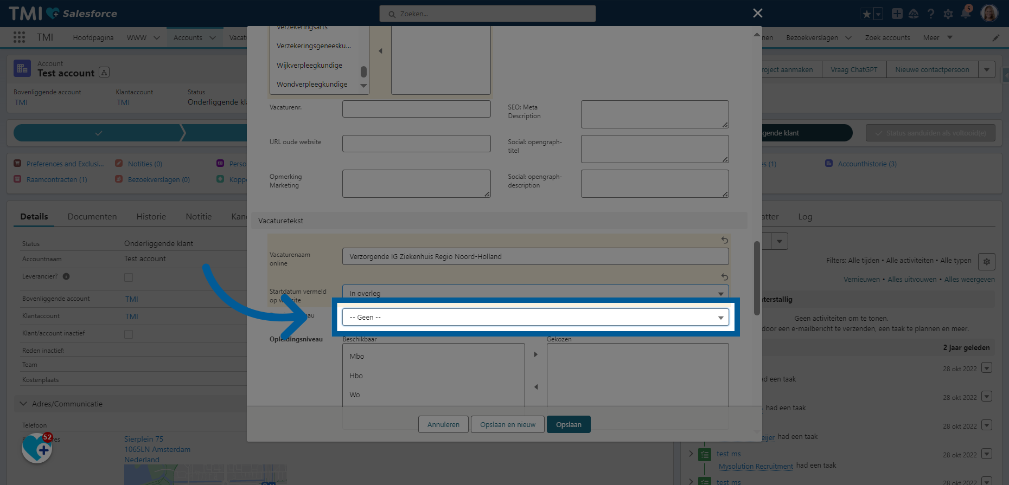Click the favorites star icon

(866, 14)
